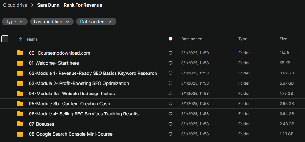This screenshot has width=305, height=142.
Task: Click folder icon for 02-Module 1 Keyword Research
Action: [x=20, y=73]
